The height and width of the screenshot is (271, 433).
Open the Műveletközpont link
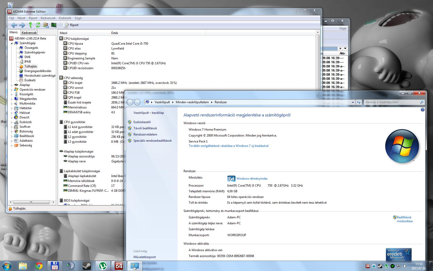pyautogui.click(x=144, y=257)
